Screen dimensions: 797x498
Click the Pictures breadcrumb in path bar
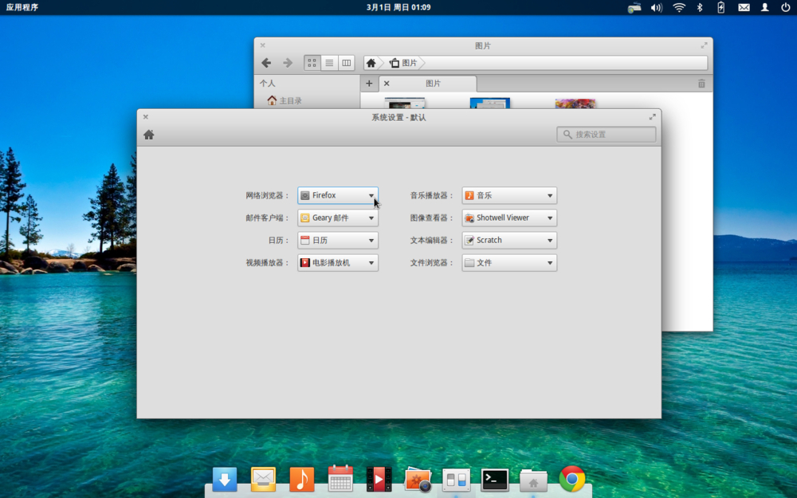403,62
